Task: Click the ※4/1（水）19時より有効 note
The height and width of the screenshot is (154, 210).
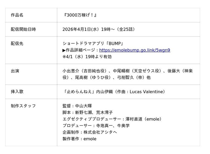Action: [87, 57]
